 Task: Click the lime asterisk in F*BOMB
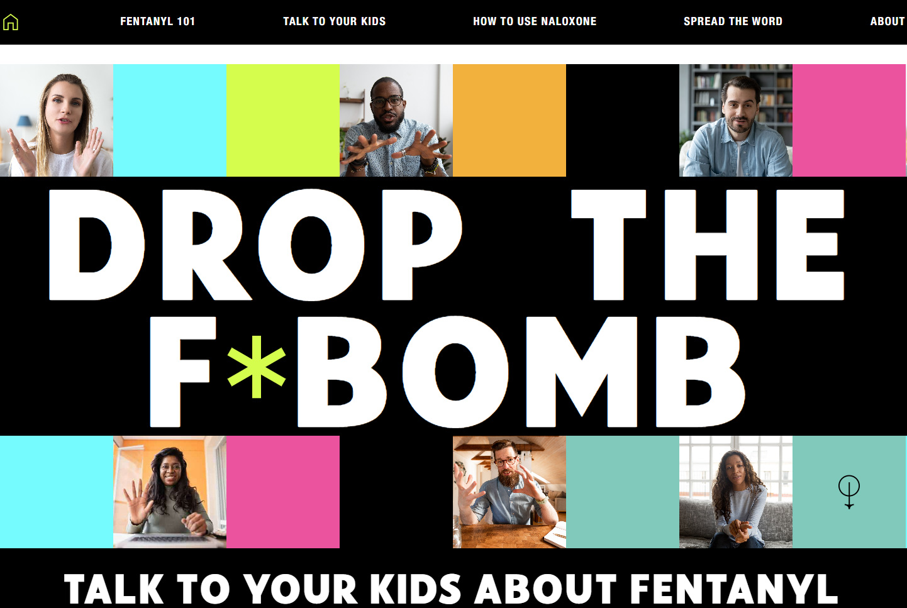tap(257, 367)
